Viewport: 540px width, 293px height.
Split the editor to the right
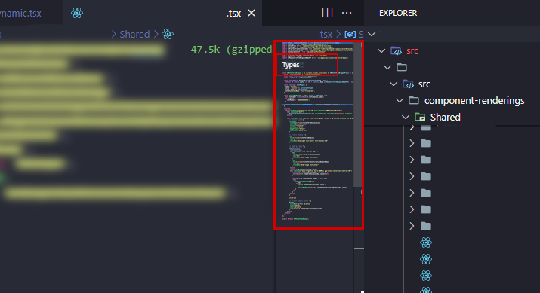[327, 13]
